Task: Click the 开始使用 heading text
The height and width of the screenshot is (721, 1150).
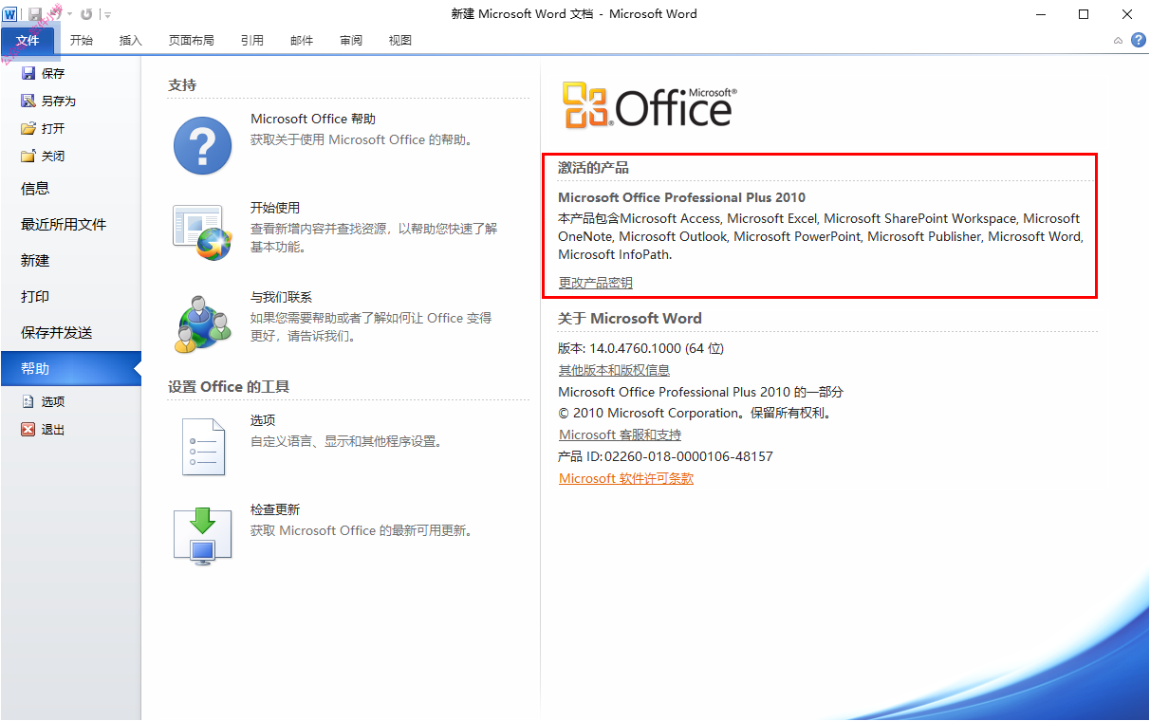Action: point(275,208)
